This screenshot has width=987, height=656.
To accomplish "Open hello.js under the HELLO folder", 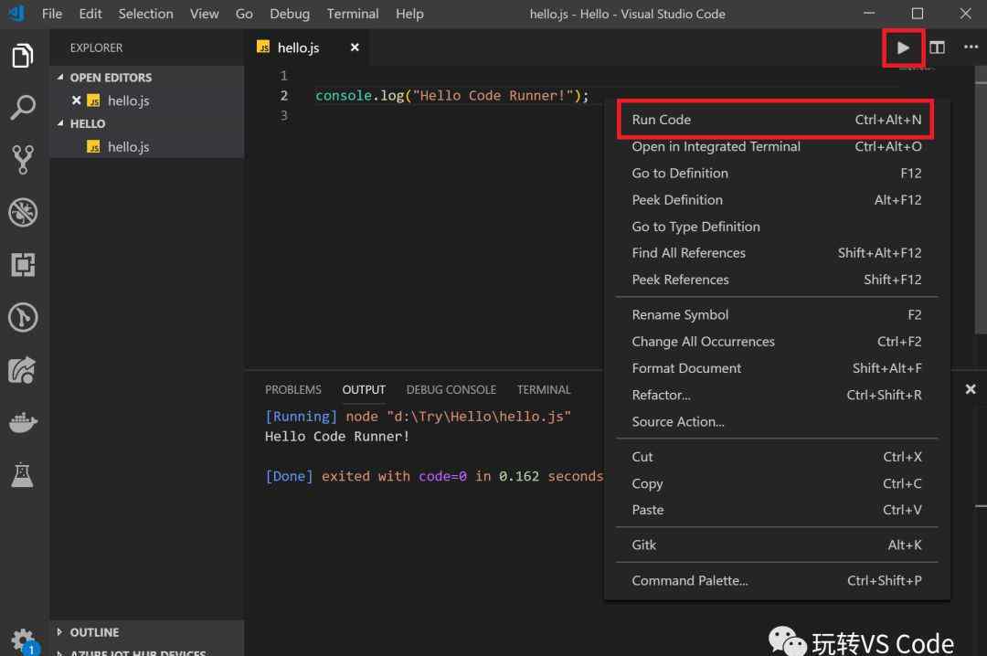I will tap(128, 146).
